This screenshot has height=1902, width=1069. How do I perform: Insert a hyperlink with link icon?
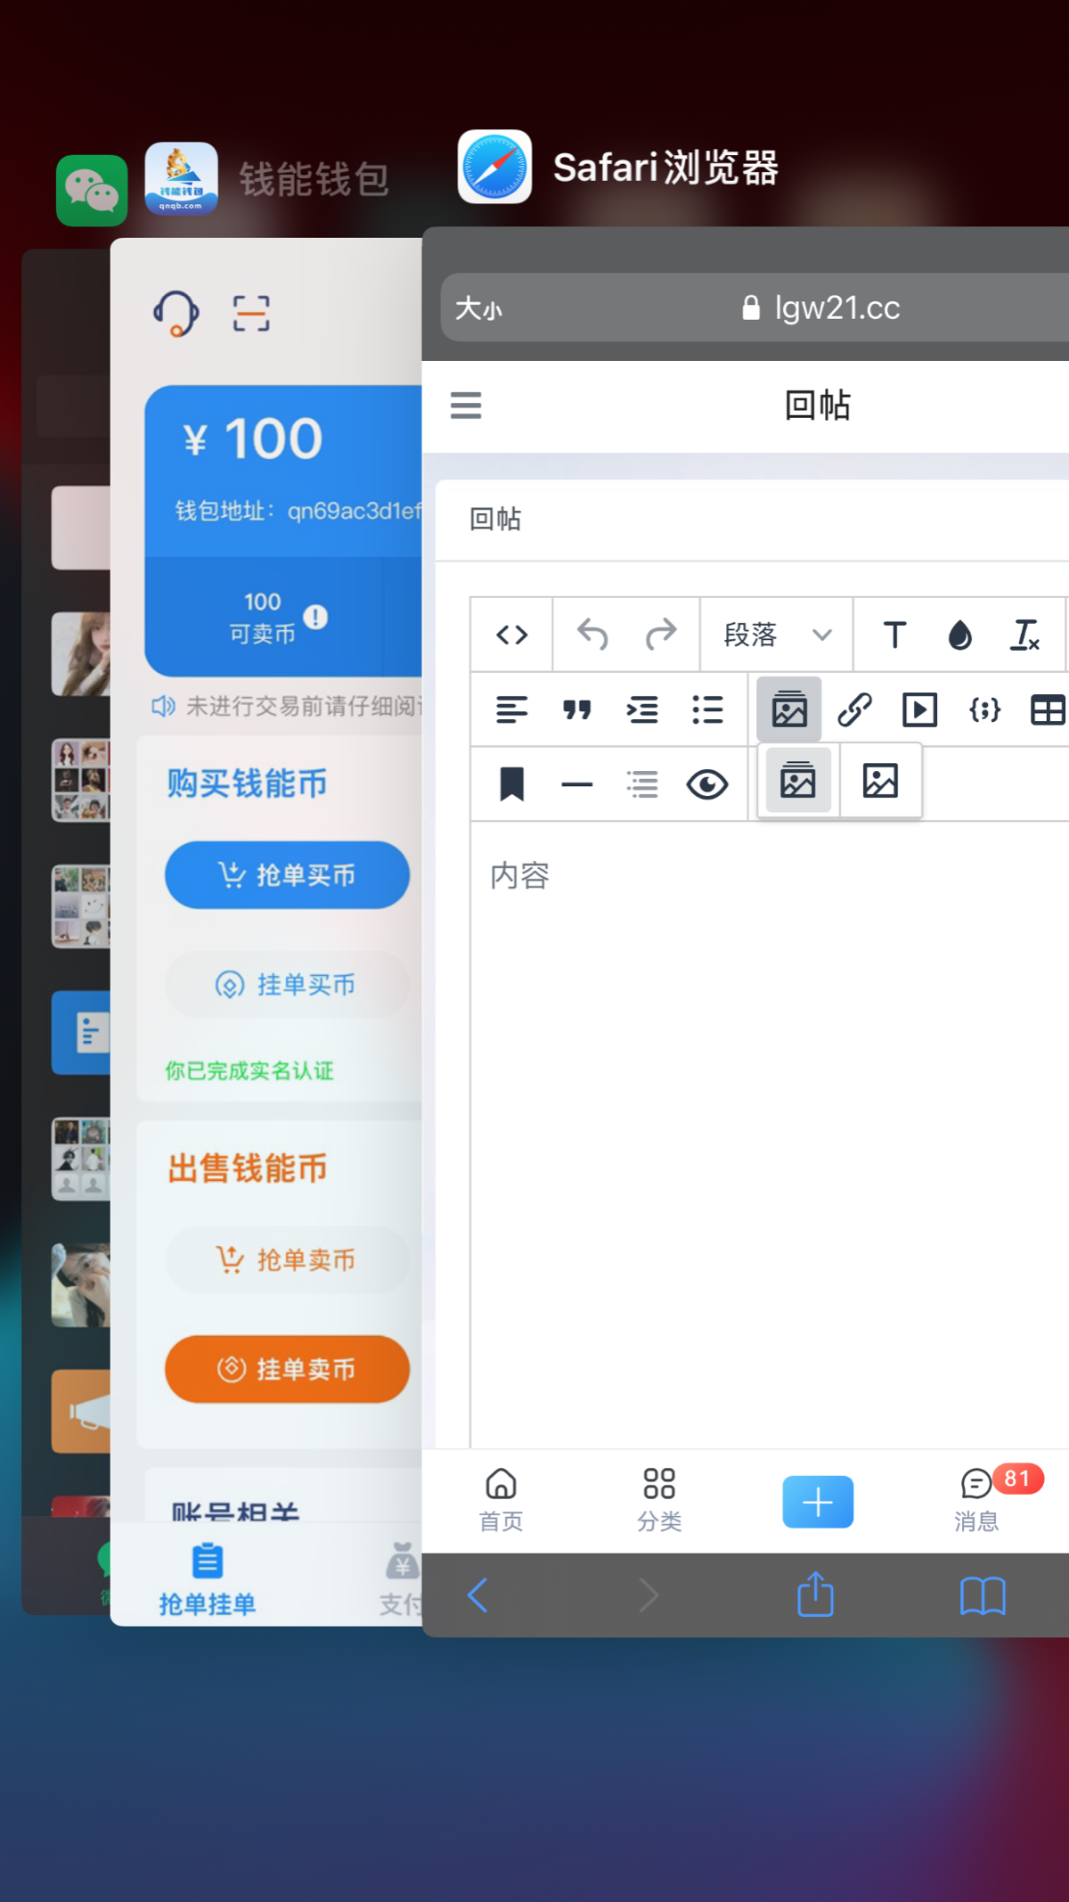pyautogui.click(x=854, y=710)
